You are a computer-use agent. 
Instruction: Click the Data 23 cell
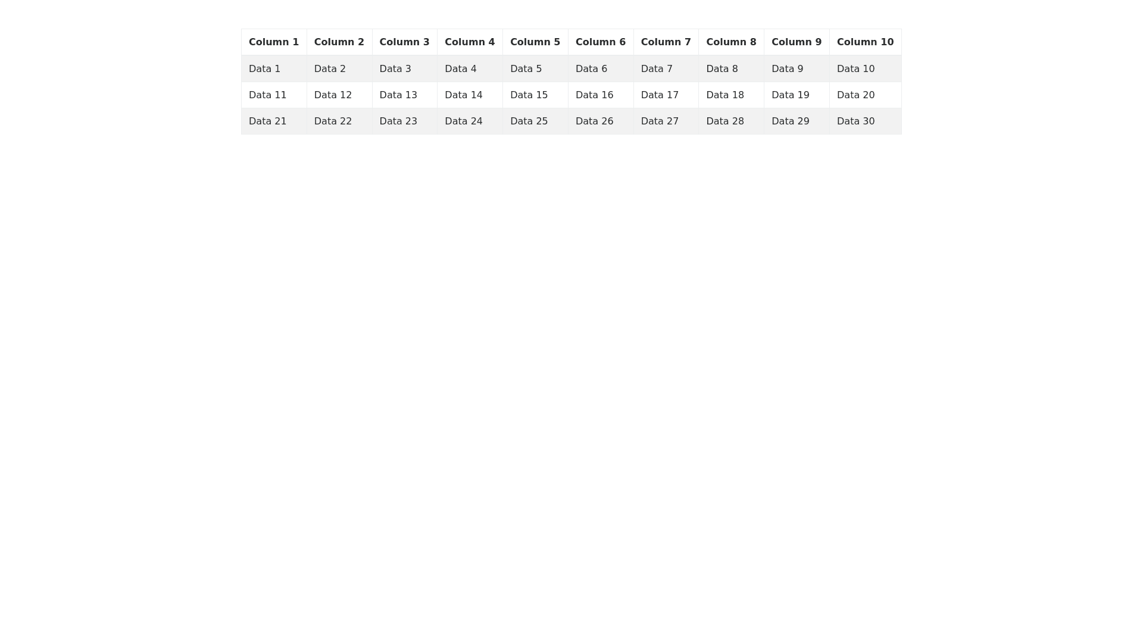tap(405, 121)
